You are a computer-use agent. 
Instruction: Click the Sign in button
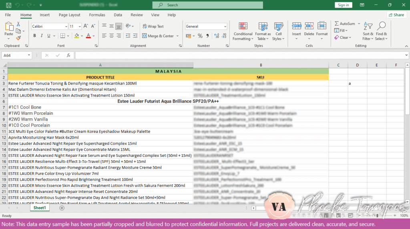tap(343, 5)
